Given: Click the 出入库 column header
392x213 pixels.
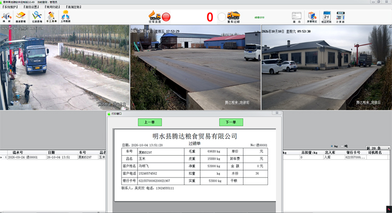Looking at the screenshot, I should [330, 152].
